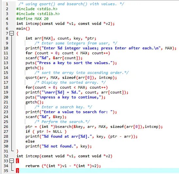Click the '#include <stdlib.h>' line
This screenshot has height=174, width=179.
click(38, 14)
